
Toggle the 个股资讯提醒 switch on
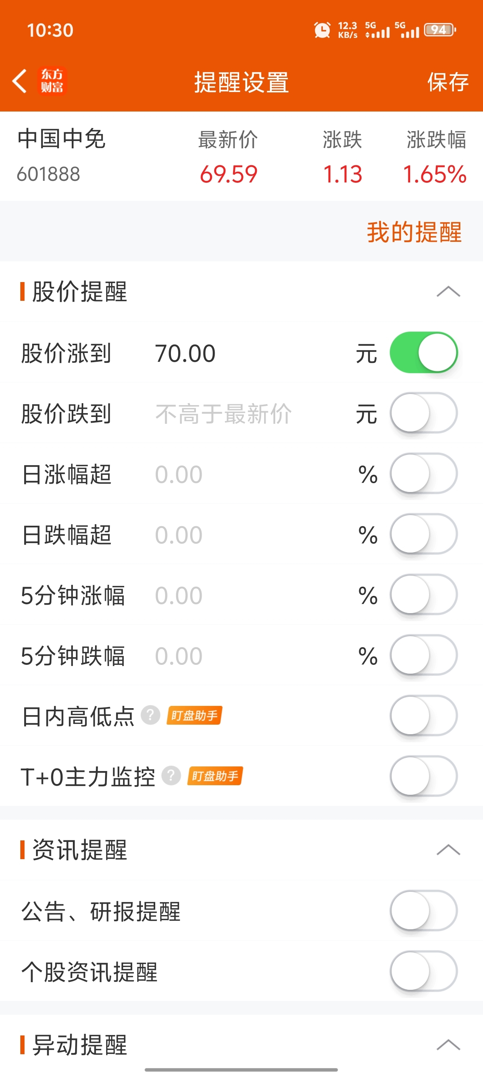(x=424, y=971)
